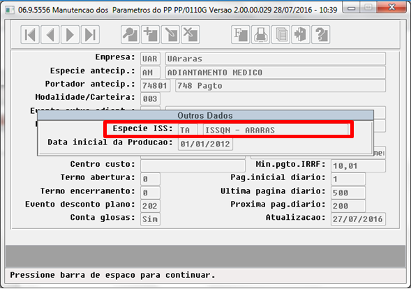Viewport: 411px width, 289px height.
Task: Edit the current record
Action: pos(170,34)
